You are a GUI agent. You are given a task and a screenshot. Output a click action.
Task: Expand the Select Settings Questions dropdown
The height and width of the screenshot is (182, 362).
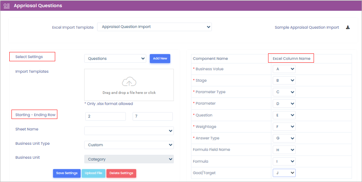pos(115,58)
